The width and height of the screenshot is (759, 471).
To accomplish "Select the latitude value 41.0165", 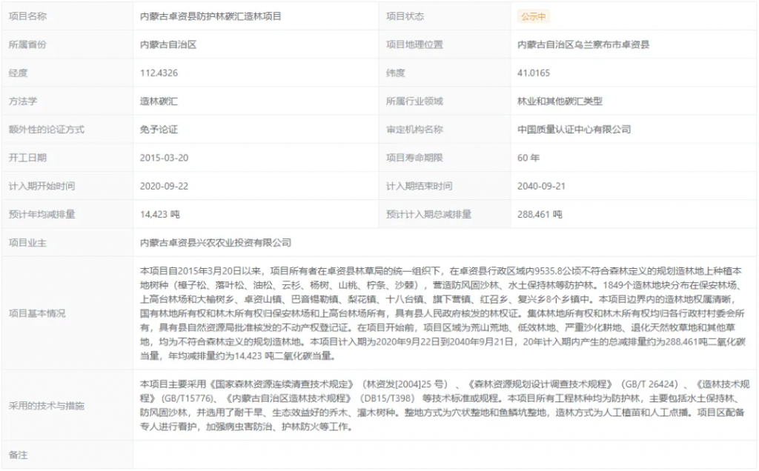I will [x=534, y=73].
